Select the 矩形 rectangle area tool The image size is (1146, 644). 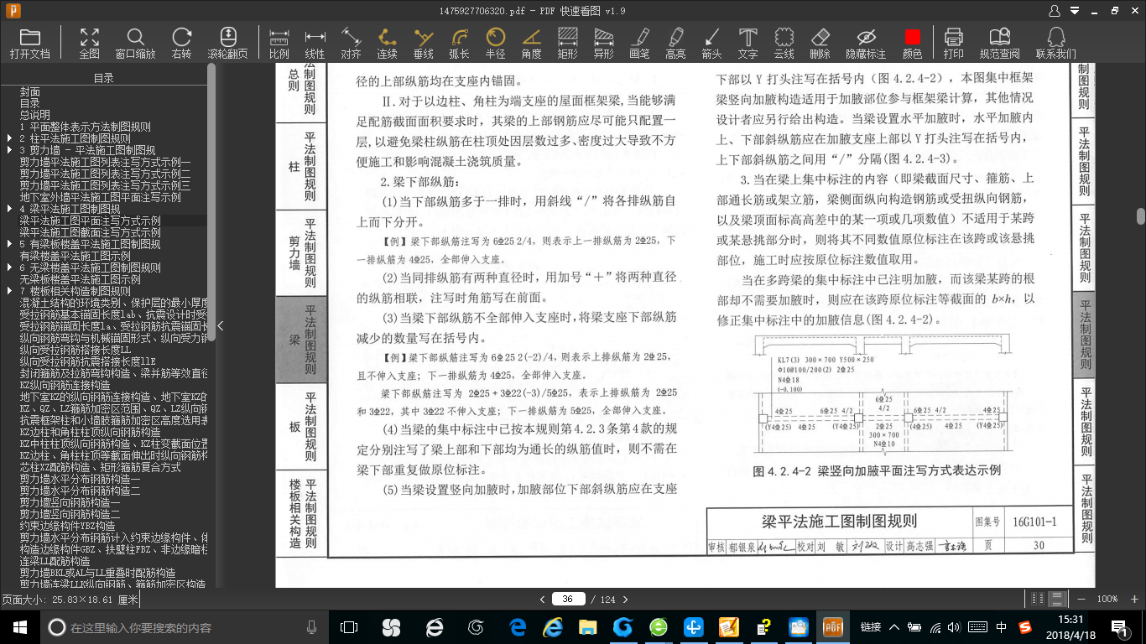568,43
